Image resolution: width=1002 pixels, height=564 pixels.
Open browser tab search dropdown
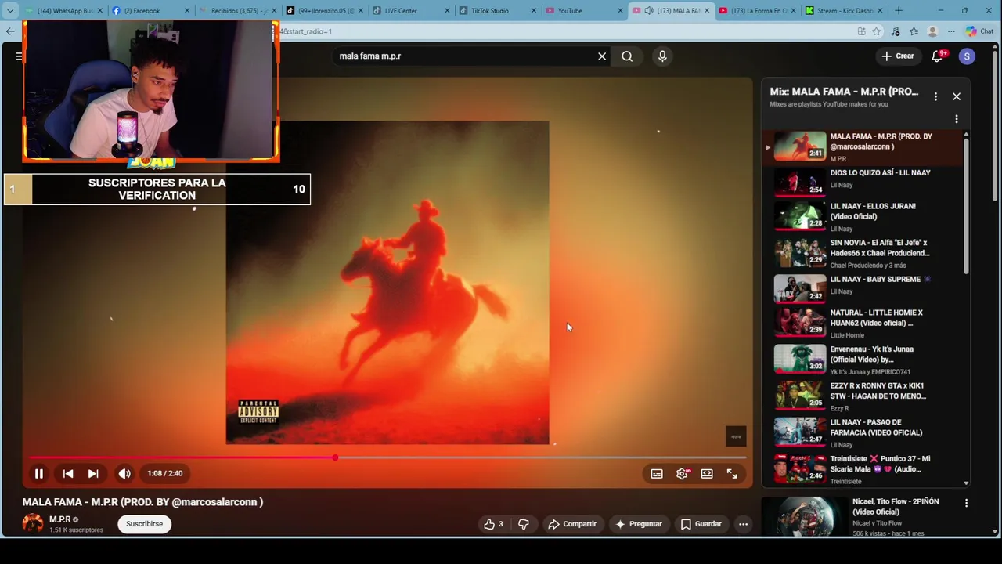[x=10, y=11]
